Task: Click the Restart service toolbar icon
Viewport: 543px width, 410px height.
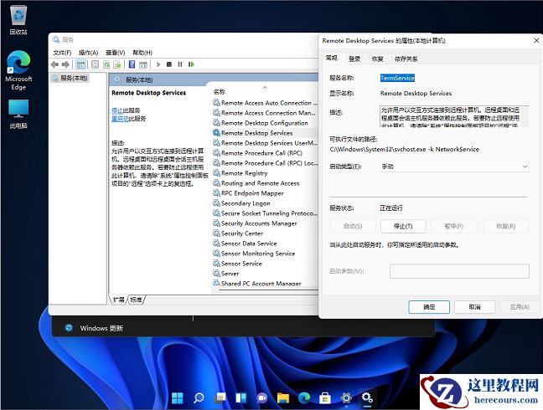Action: (x=191, y=64)
